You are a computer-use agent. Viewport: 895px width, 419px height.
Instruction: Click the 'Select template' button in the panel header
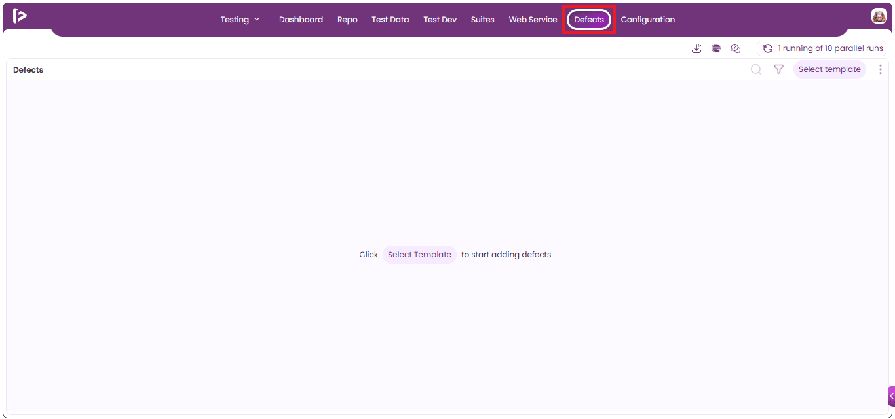coord(829,69)
